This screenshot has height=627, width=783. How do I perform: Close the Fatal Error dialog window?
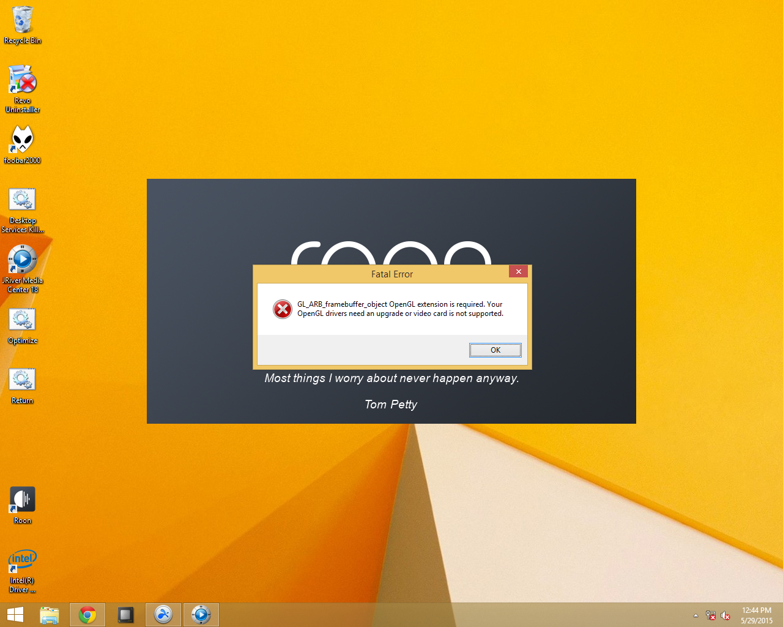coord(518,272)
